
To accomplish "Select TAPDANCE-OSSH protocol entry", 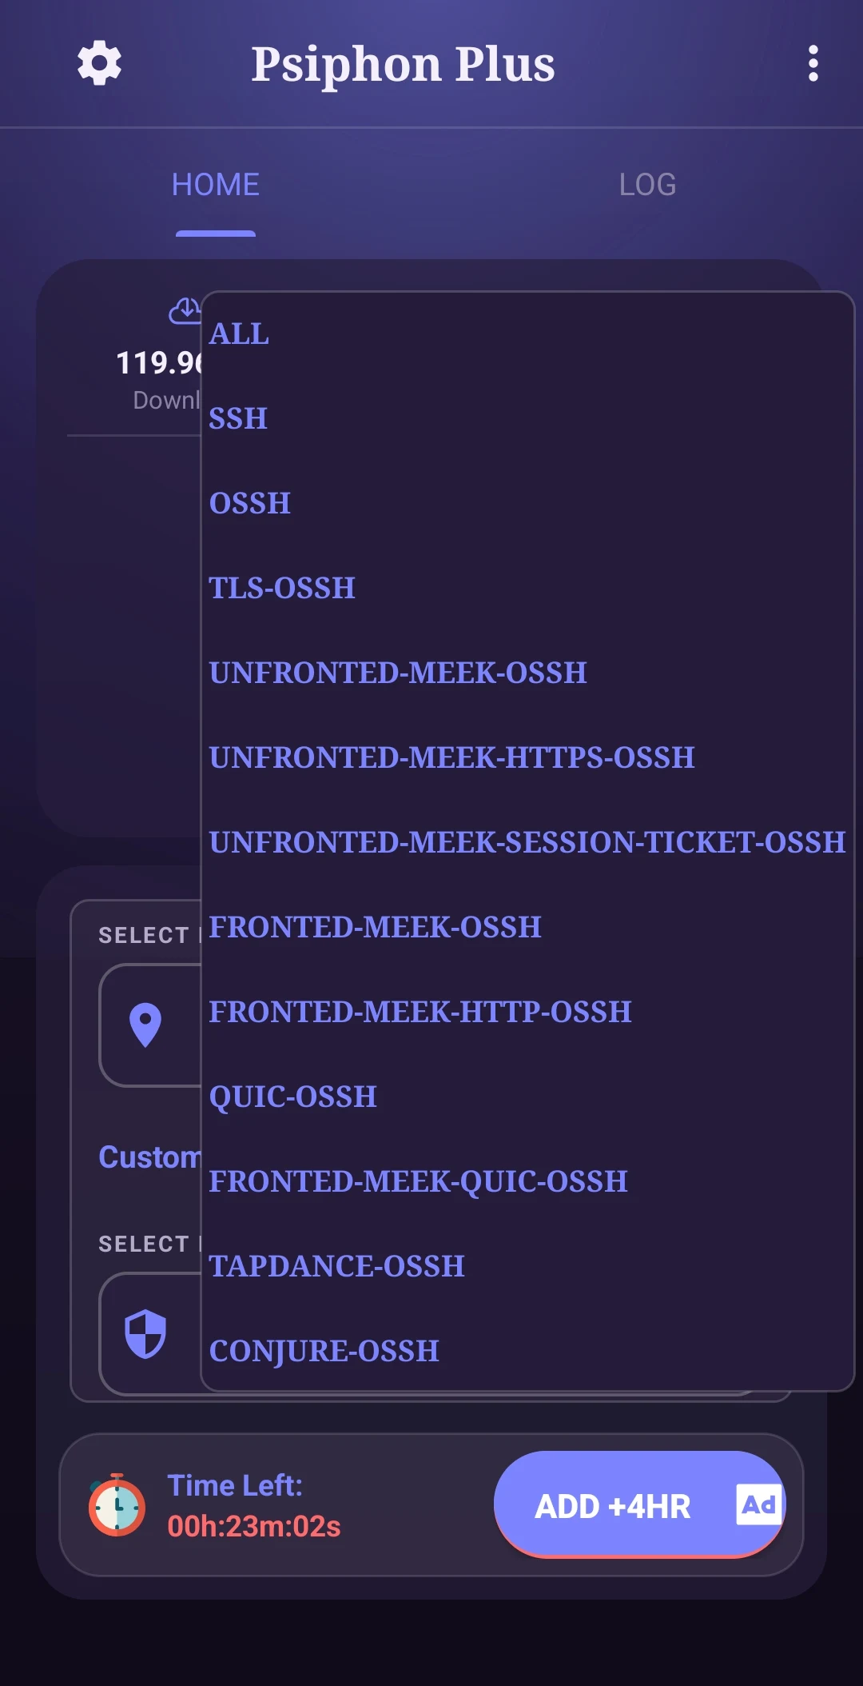I will click(527, 1266).
